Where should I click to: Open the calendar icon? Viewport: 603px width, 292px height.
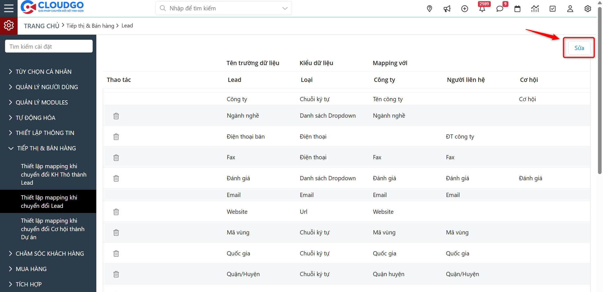[x=517, y=9]
